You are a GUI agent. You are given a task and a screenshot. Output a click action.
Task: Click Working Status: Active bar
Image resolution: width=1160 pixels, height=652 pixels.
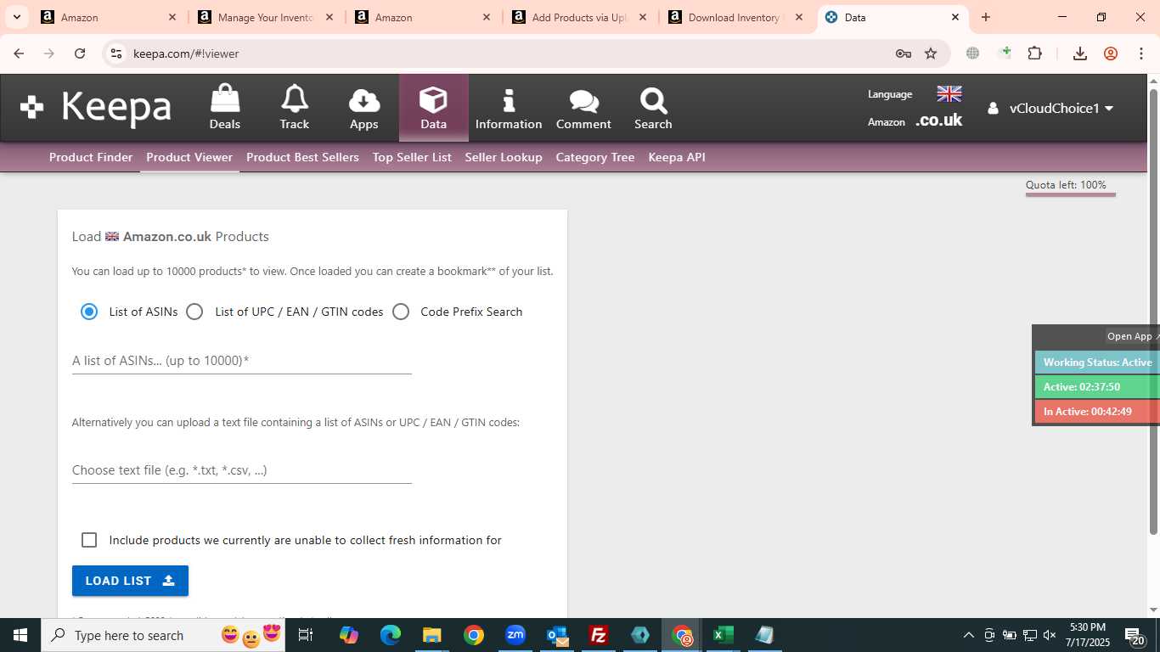click(x=1097, y=363)
